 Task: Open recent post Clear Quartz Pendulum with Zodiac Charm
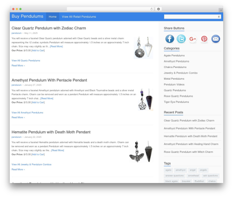[189, 121]
